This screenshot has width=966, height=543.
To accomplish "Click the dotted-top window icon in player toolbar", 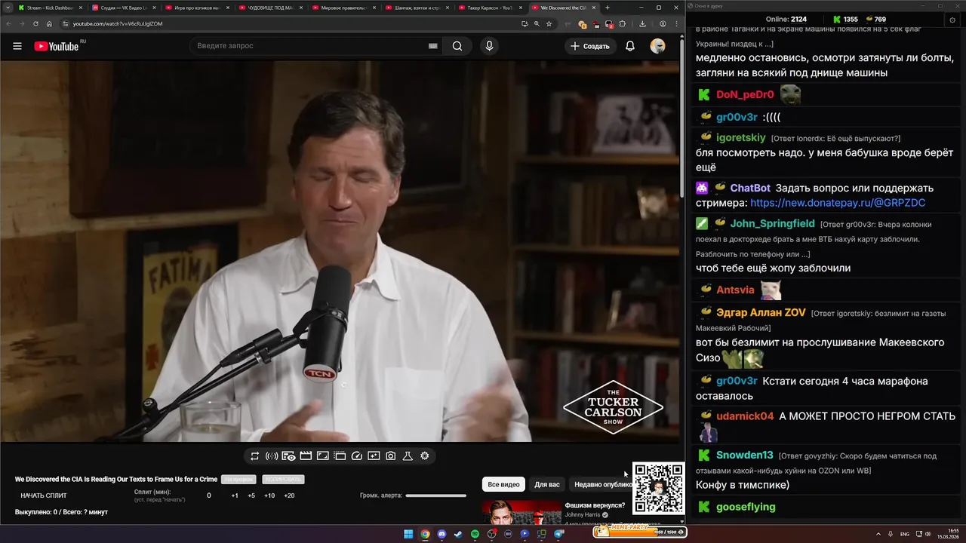I will pyautogui.click(x=340, y=456).
